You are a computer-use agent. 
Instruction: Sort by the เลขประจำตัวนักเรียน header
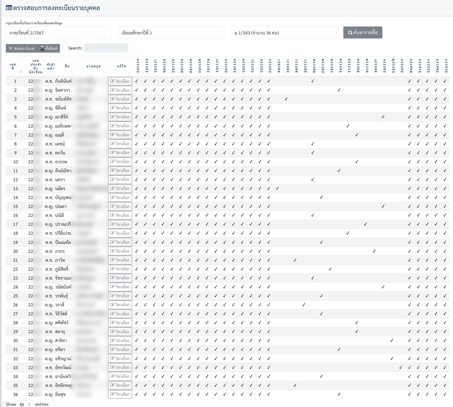(36, 66)
